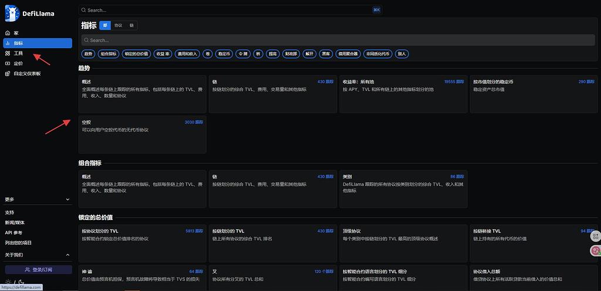601x291 pixels.
Task: Click the 定价 pricing icon
Action: (8, 63)
